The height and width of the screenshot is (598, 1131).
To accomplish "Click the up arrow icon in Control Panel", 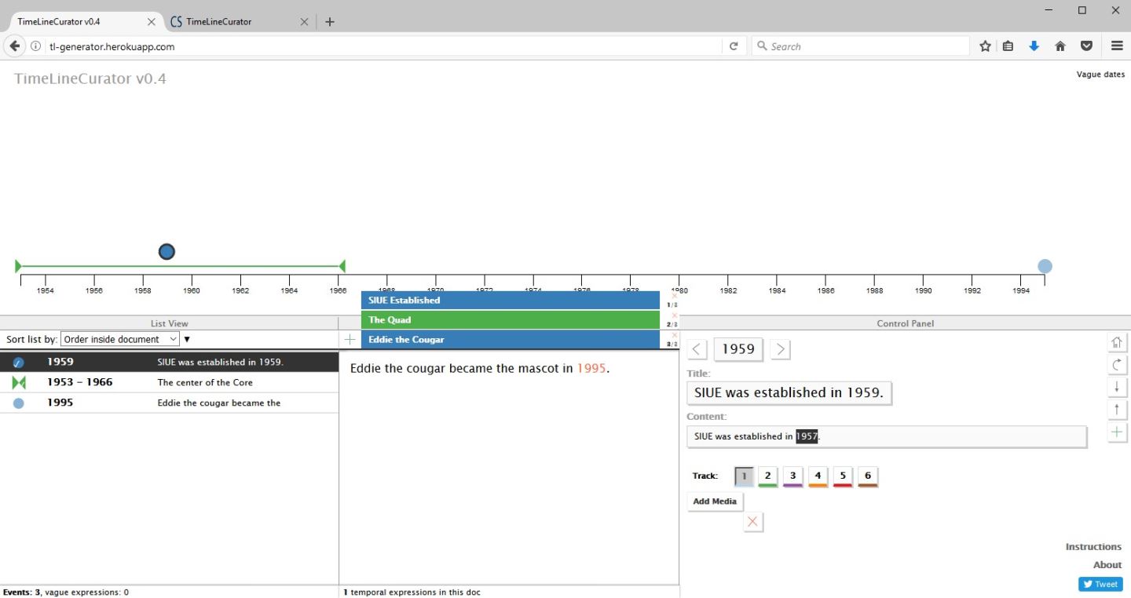I will [x=1117, y=410].
